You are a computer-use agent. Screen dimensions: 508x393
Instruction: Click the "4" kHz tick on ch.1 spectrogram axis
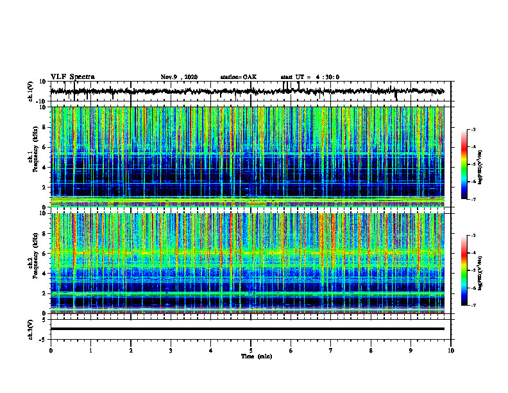44,168
